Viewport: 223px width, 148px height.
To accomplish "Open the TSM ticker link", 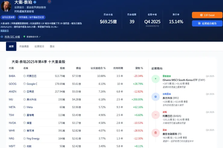I will coord(11,115).
